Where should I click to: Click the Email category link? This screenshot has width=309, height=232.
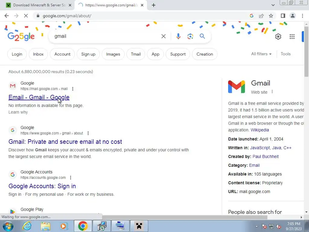[x=254, y=165]
